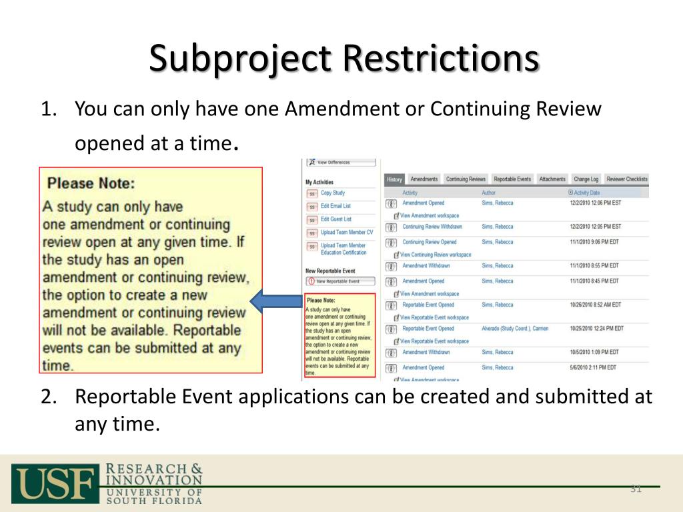
Task: Click Sims, Rebecca on 12/2/2010 12:06 row
Action: (498, 203)
